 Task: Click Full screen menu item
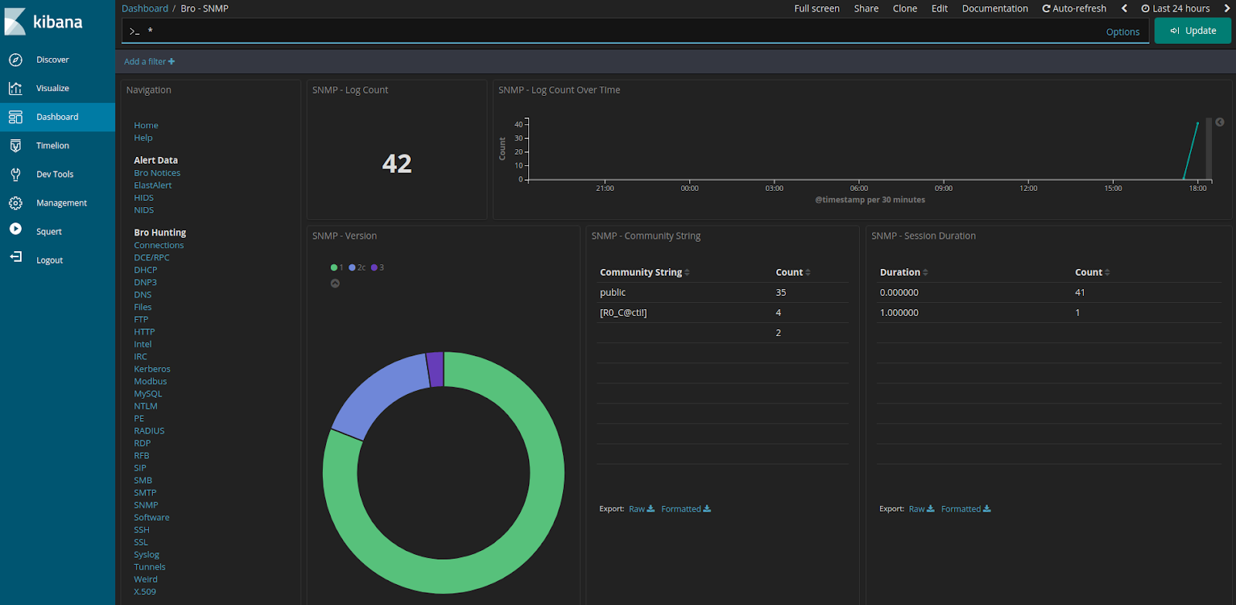[x=817, y=8]
